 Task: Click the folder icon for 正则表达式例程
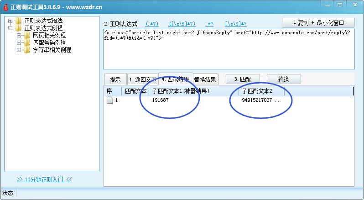tap(18, 28)
